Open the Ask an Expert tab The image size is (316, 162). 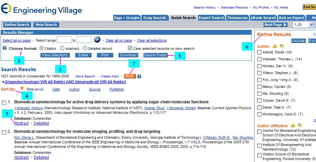tap(291, 18)
